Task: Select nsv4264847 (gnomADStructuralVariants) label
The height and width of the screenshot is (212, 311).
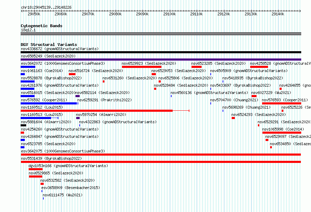Action: point(60,136)
